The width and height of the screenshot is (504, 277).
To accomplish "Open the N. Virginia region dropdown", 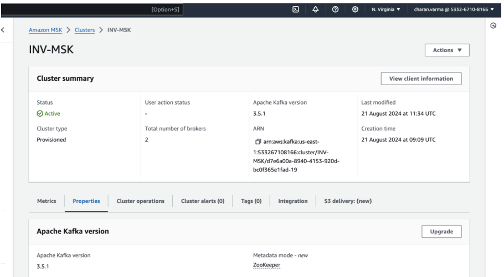I will [385, 9].
